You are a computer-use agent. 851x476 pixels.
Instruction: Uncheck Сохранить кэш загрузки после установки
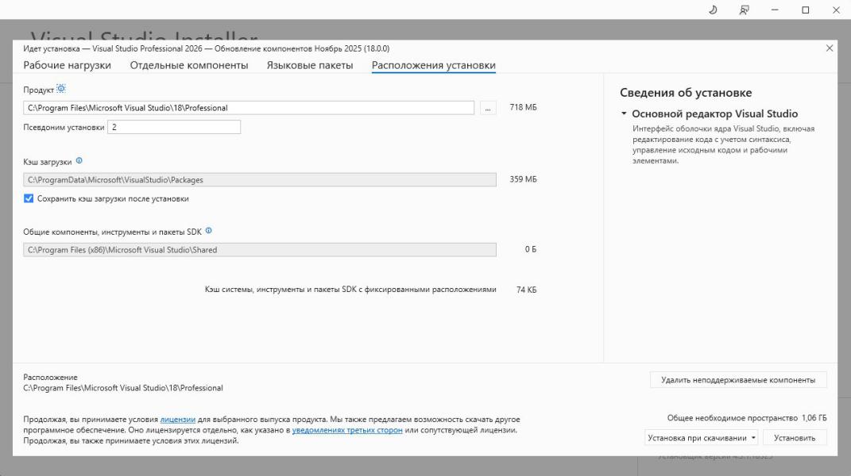tap(29, 198)
